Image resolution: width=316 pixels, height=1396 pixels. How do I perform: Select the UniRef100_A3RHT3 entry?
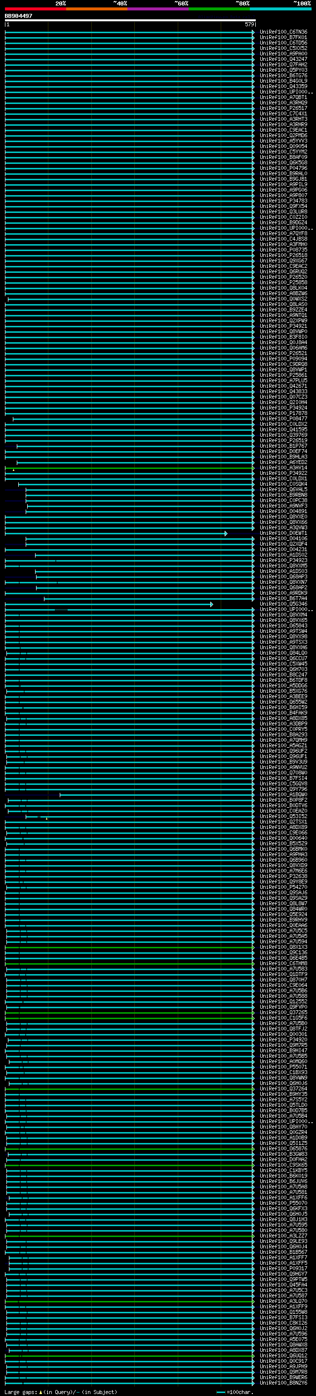pos(283,119)
